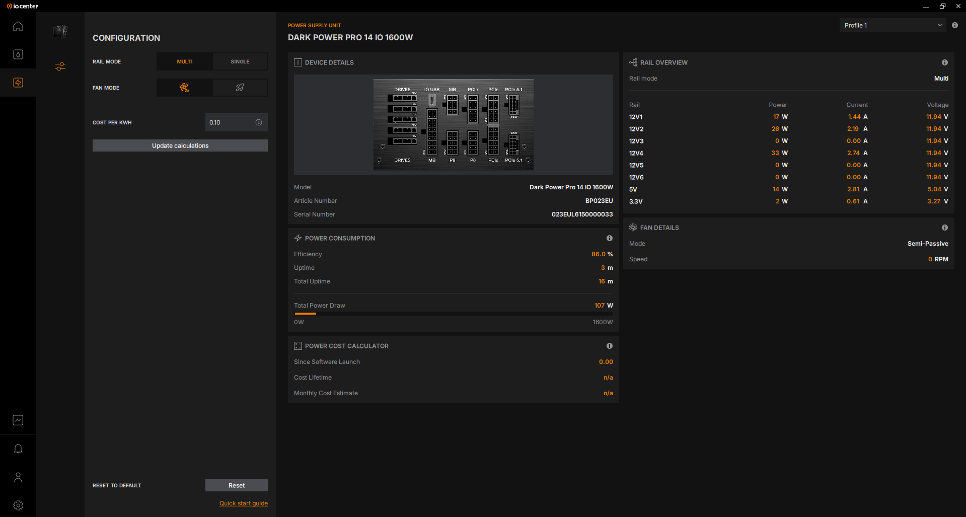This screenshot has width=966, height=517.
Task: Click the info icon inside cost field
Action: [259, 122]
